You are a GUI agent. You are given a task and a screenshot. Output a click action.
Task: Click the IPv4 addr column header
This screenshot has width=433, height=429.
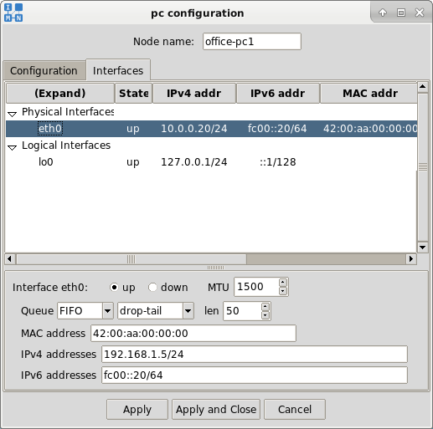(194, 93)
